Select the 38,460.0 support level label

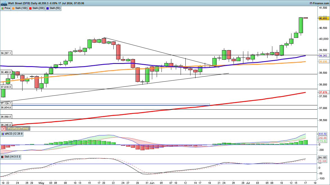[6, 72]
